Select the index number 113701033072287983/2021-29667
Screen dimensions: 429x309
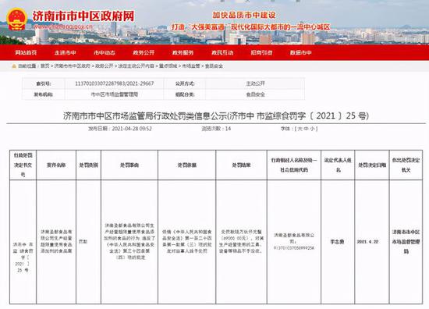pos(115,83)
